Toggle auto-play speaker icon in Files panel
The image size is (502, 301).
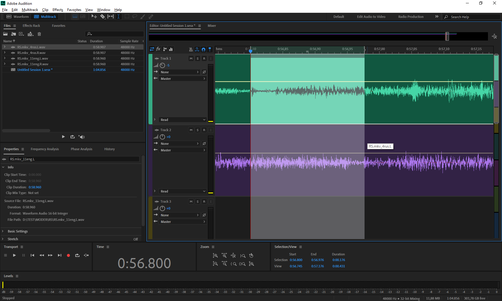pos(82,137)
